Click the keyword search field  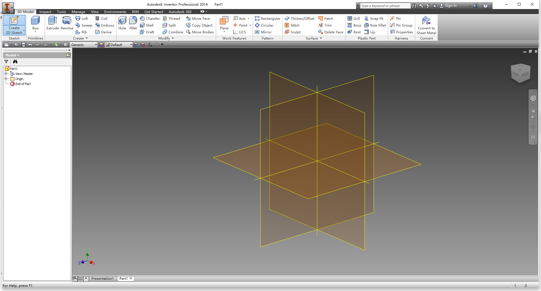pos(385,6)
